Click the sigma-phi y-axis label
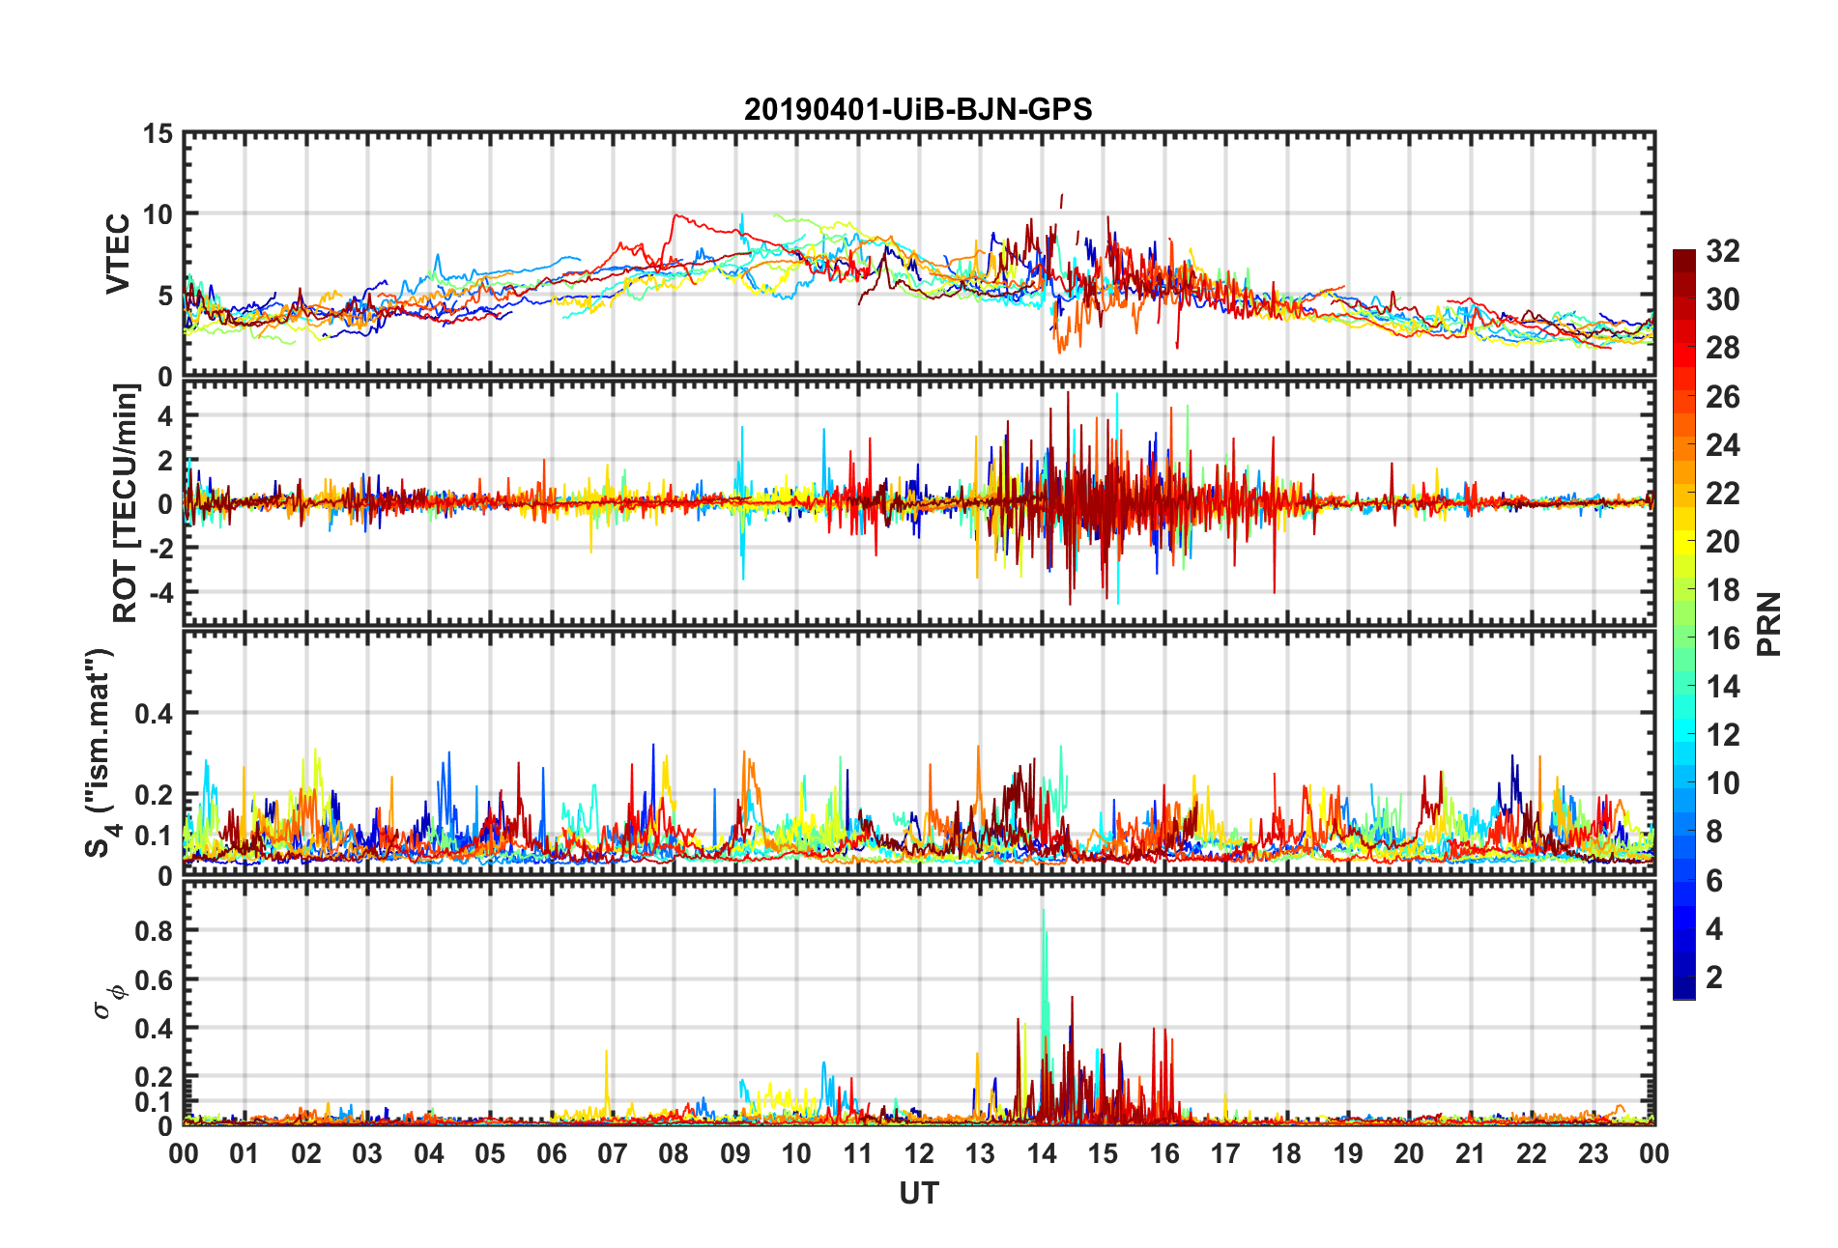1838x1248 pixels. point(110,1002)
